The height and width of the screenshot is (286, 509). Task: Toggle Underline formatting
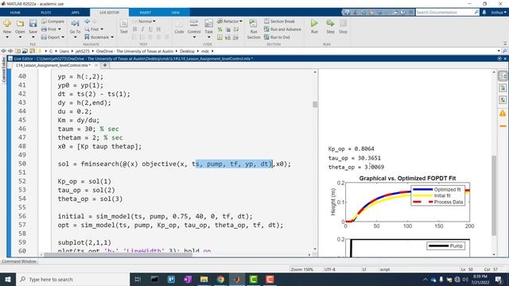click(x=150, y=29)
